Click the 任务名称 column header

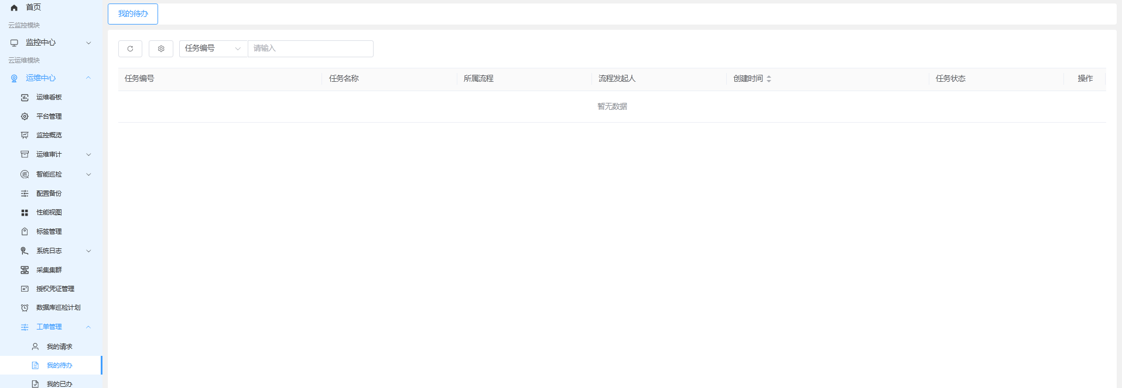click(x=344, y=79)
